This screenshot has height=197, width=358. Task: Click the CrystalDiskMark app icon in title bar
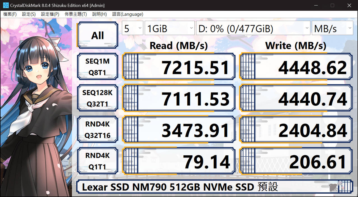pos(5,5)
